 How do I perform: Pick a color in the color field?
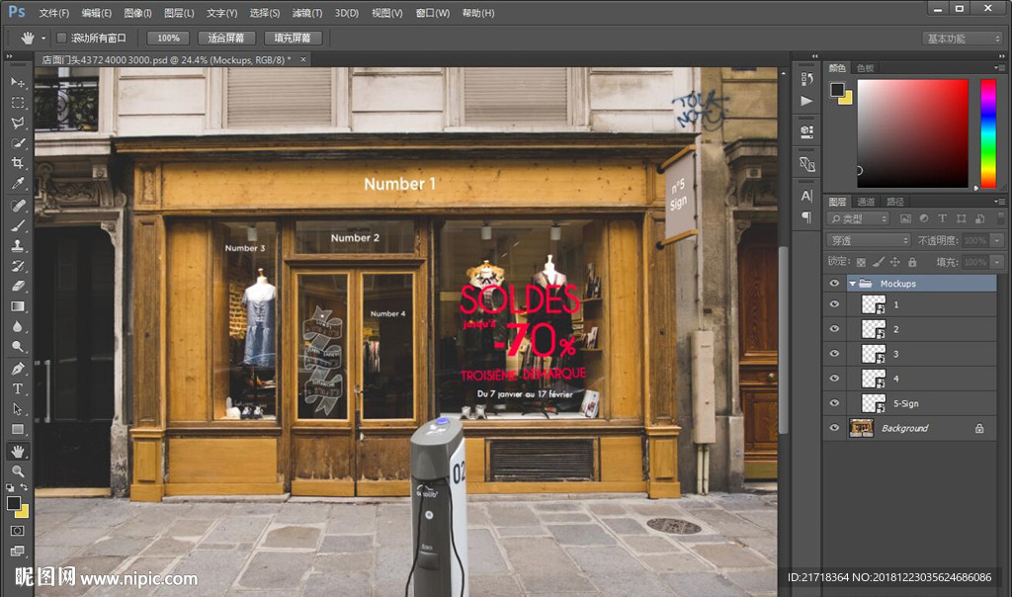[x=912, y=133]
